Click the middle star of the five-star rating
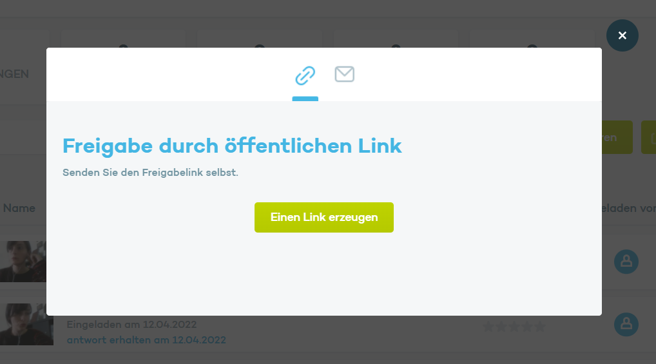This screenshot has width=656, height=364. [x=514, y=327]
